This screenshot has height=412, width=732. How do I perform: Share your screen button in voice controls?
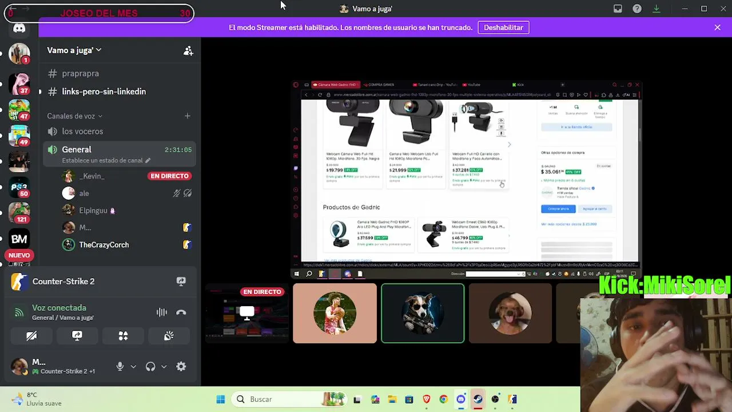tap(77, 336)
